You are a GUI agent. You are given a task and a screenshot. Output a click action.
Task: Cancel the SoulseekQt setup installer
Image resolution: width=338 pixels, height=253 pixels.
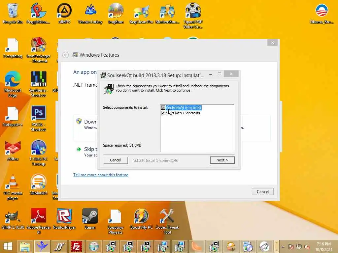(115, 160)
